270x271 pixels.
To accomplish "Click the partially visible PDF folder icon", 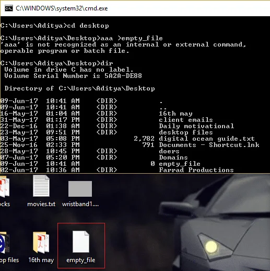I will point(5,191).
